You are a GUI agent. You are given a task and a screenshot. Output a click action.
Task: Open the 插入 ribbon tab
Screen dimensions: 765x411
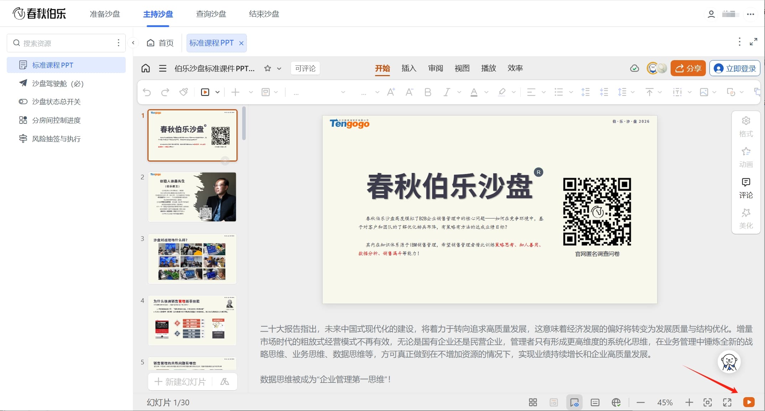coord(409,68)
